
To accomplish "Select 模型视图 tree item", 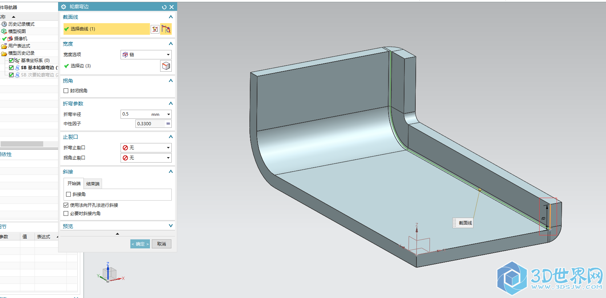I will 17,32.
